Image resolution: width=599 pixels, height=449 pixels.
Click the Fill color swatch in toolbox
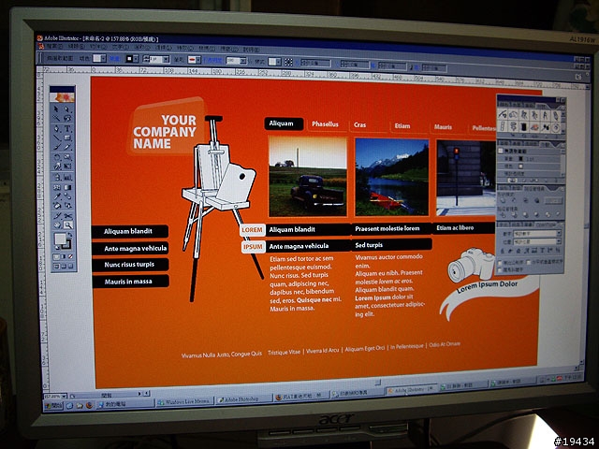pyautogui.click(x=60, y=239)
